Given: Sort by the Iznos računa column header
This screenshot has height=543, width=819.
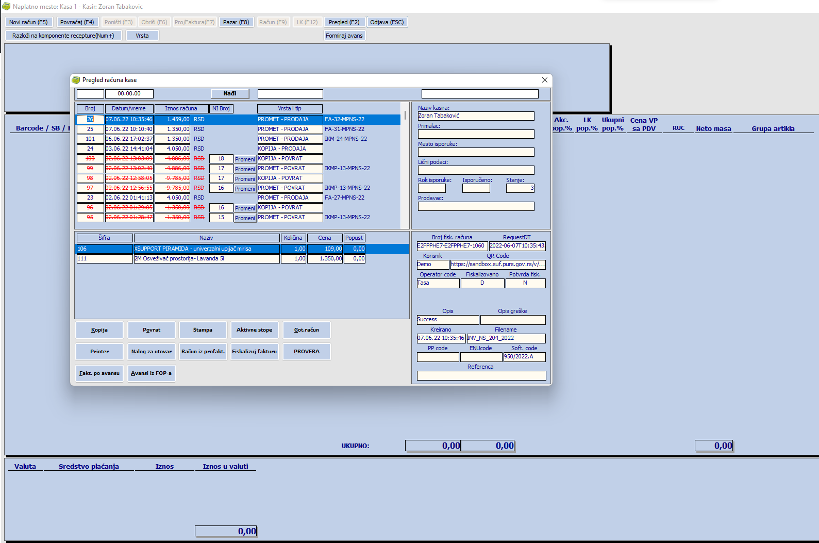Looking at the screenshot, I should (180, 109).
